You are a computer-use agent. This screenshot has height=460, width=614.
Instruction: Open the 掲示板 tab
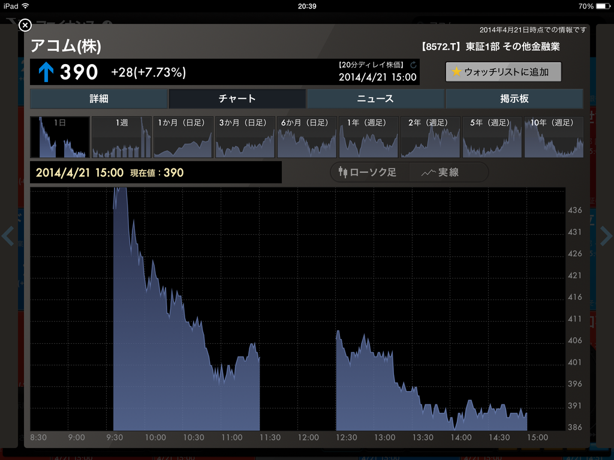click(x=514, y=99)
